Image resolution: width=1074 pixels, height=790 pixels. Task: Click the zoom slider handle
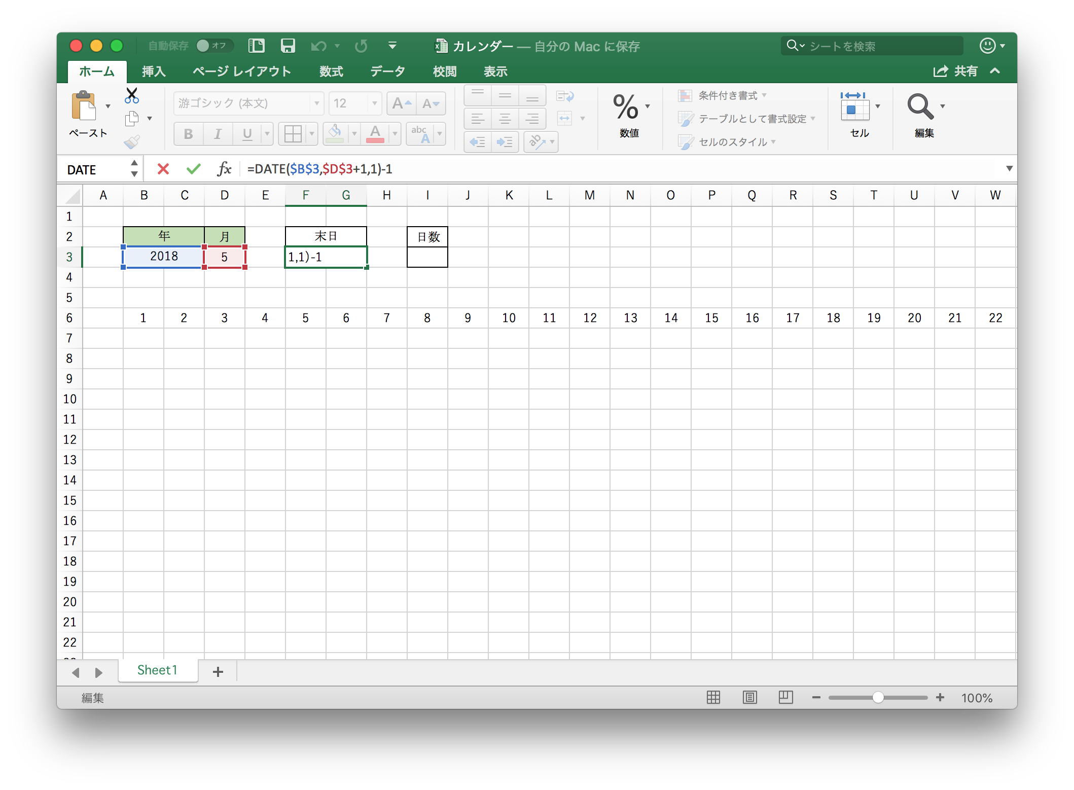tap(878, 698)
